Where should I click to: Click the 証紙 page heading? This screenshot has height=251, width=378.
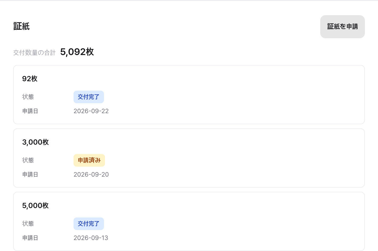(22, 26)
